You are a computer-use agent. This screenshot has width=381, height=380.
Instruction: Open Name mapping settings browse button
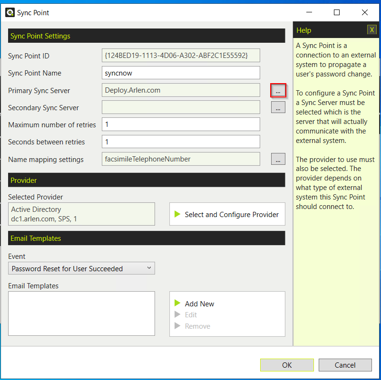278,159
